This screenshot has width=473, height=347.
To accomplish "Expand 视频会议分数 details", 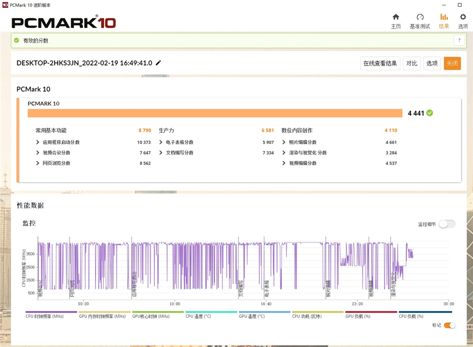I will [x=38, y=153].
